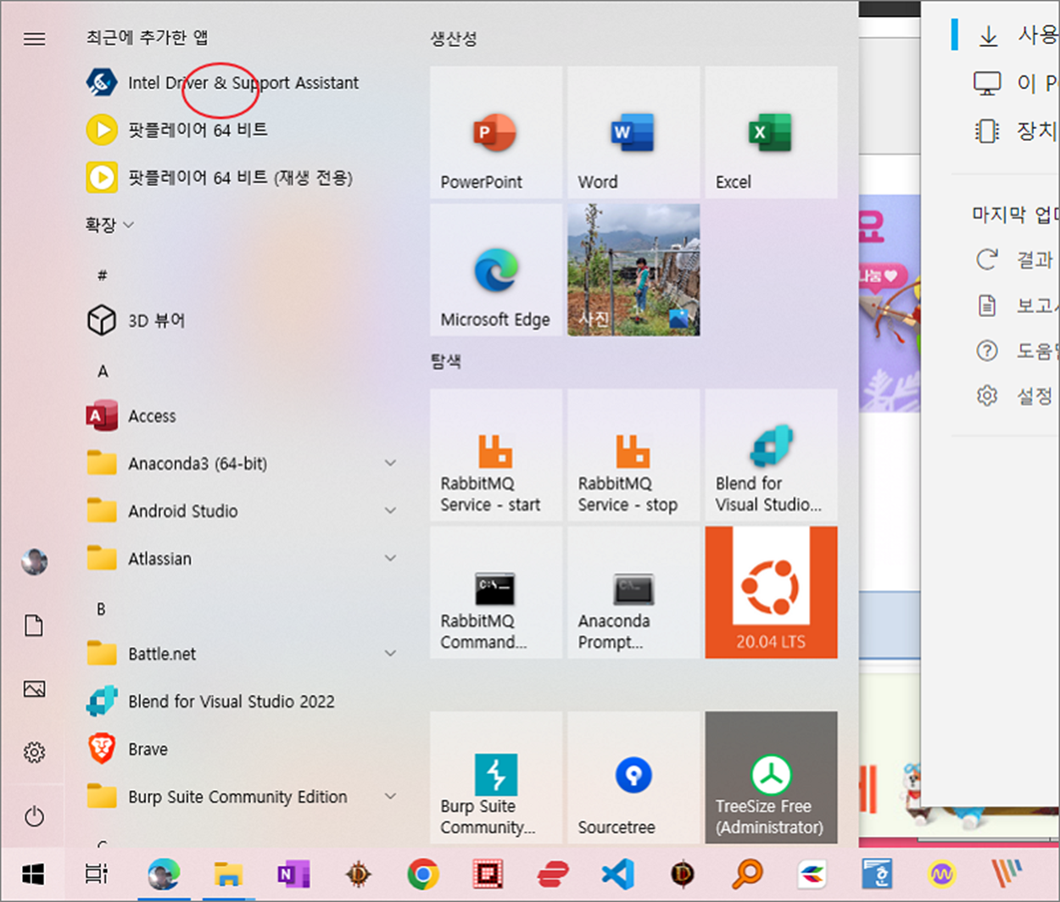
Task: Open 설정 item in right window
Action: (1015, 396)
